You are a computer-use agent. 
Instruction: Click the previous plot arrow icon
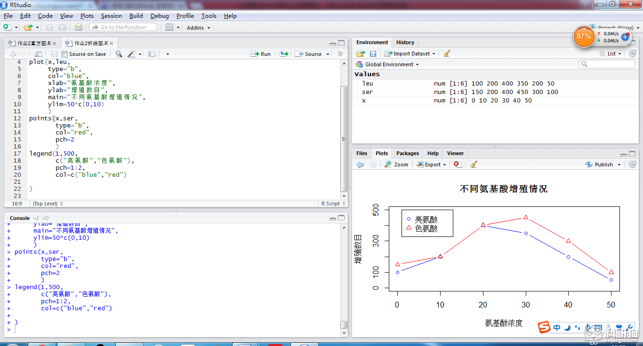point(360,165)
